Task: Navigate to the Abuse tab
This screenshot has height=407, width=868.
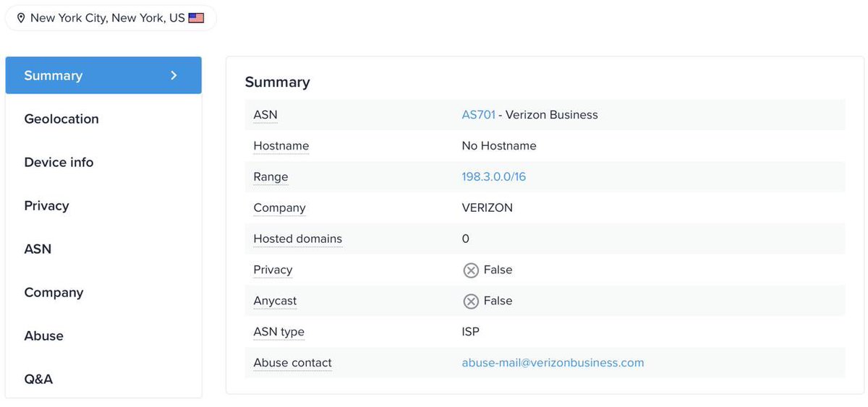Action: click(x=43, y=335)
